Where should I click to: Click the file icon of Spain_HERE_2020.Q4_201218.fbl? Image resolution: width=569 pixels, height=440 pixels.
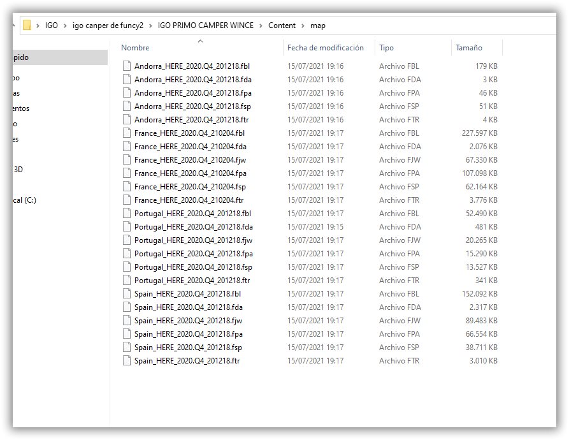(127, 294)
